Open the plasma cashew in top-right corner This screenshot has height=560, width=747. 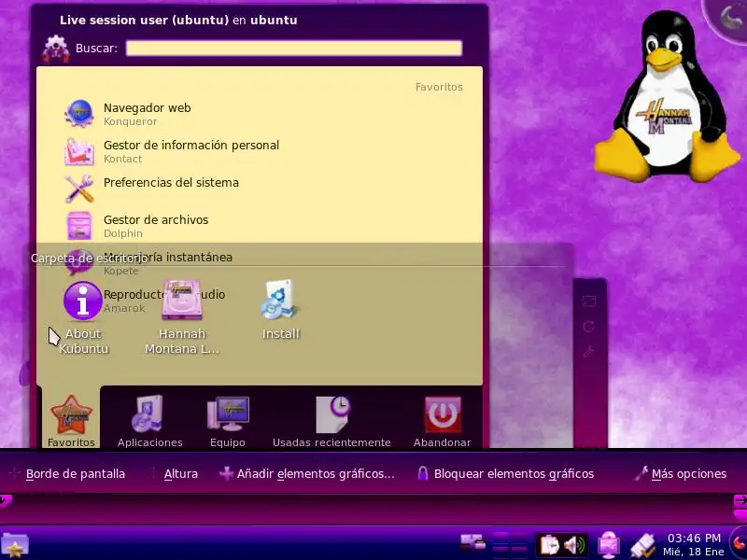pyautogui.click(x=730, y=18)
